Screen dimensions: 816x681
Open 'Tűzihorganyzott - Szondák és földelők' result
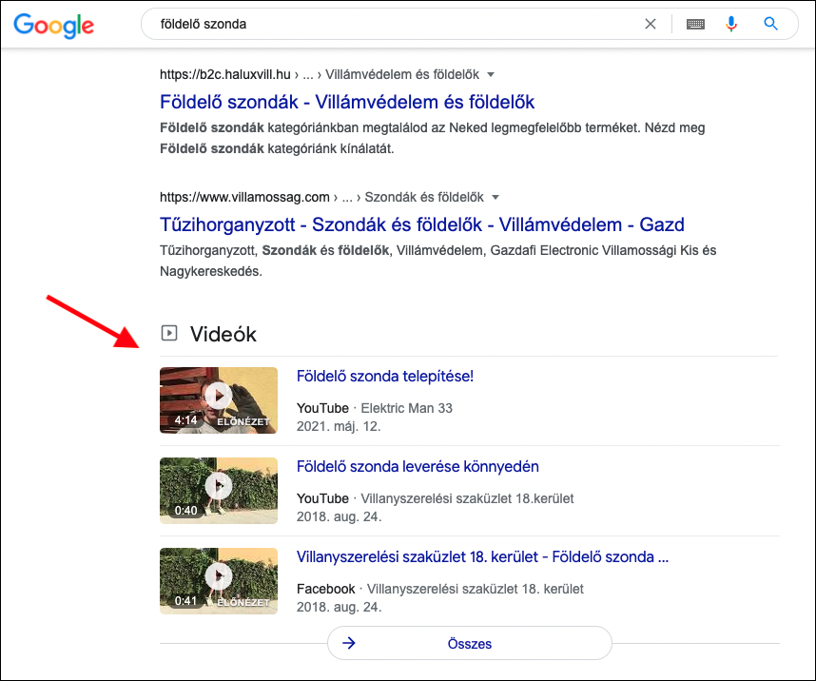422,224
